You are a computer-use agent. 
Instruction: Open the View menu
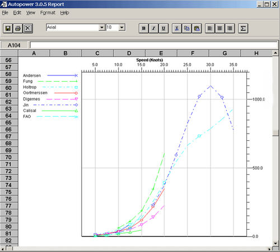(31, 13)
